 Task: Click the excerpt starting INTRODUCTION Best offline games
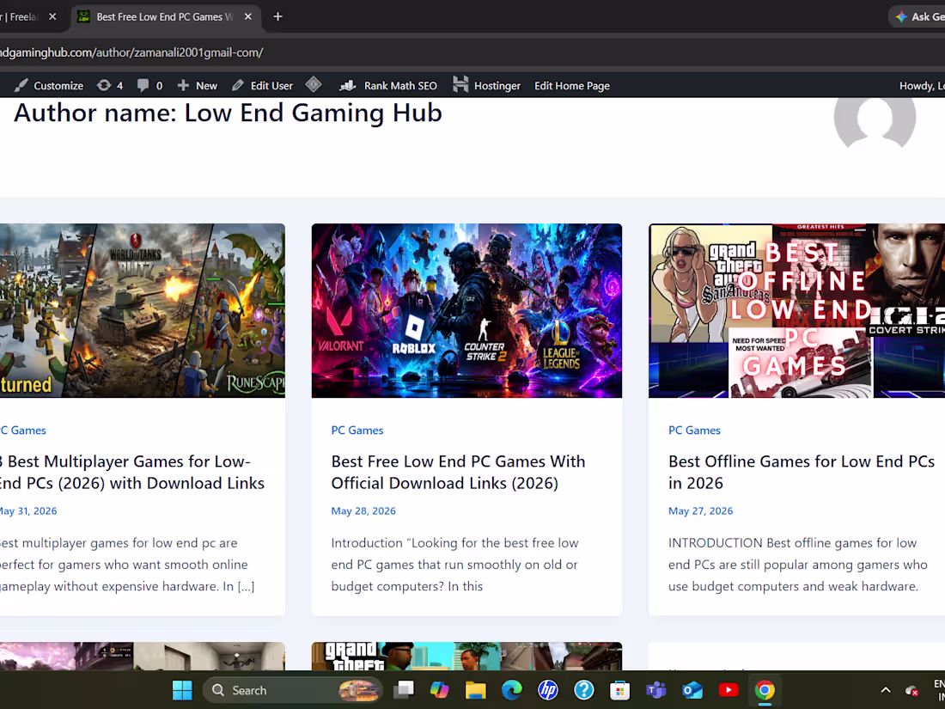pos(798,565)
